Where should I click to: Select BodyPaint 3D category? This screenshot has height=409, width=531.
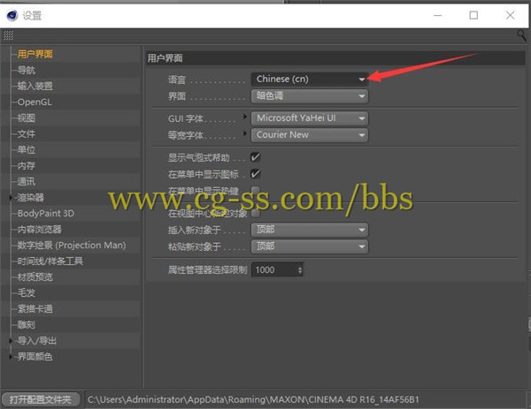tap(46, 214)
